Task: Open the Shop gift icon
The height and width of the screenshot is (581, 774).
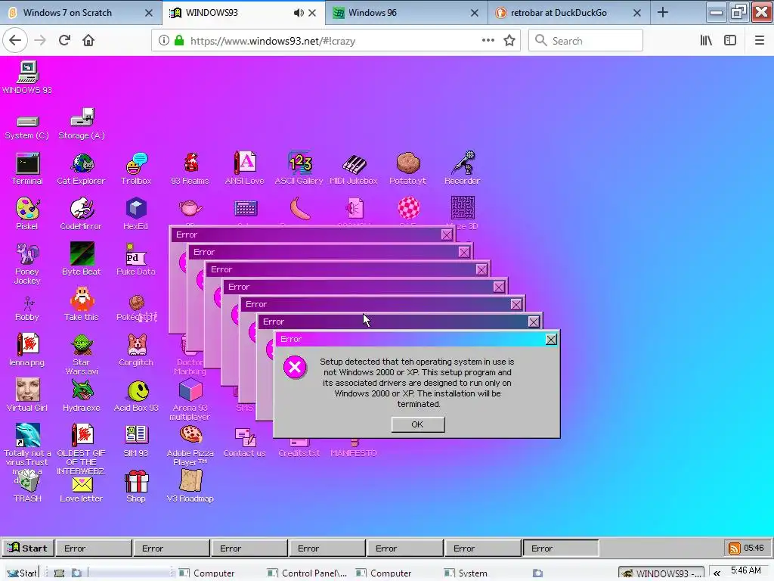Action: click(x=136, y=486)
